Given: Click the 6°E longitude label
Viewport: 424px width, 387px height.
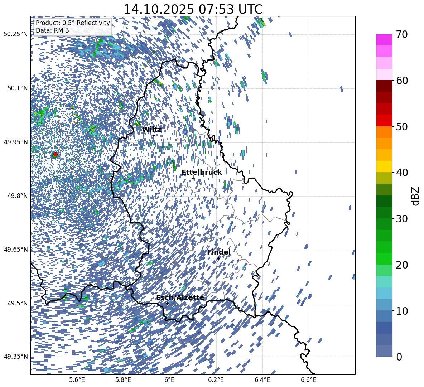Looking at the screenshot, I should (169, 380).
